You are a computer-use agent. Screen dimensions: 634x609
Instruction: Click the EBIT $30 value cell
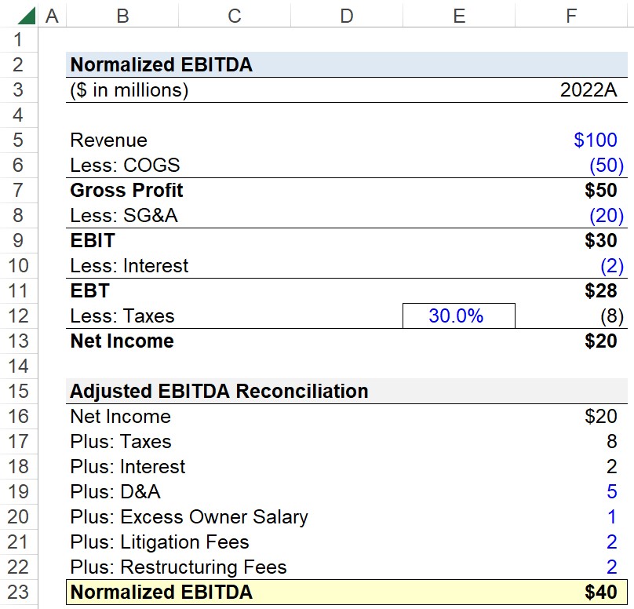(571, 241)
